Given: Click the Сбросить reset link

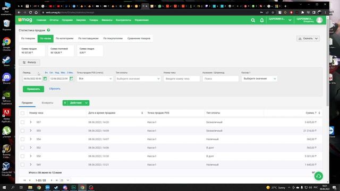Looking at the screenshot, I should click(55, 89).
